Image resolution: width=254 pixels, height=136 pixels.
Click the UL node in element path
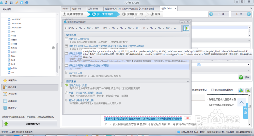coord(137,28)
